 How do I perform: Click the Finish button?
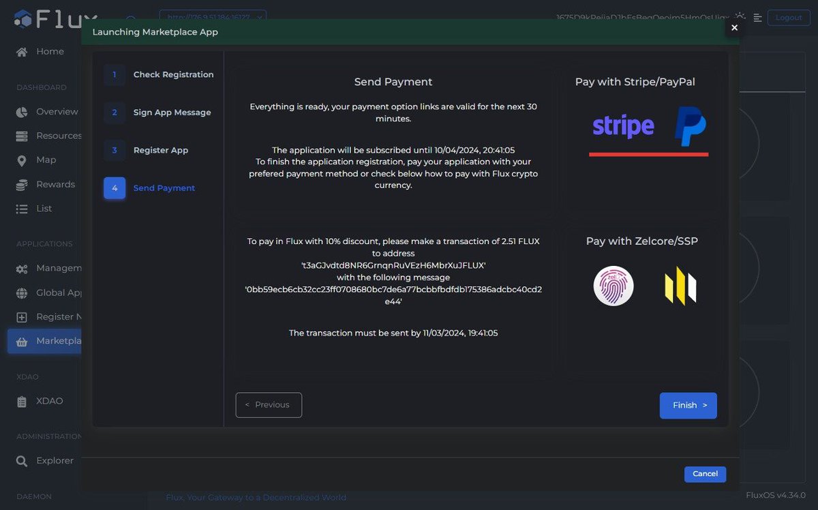coord(688,406)
